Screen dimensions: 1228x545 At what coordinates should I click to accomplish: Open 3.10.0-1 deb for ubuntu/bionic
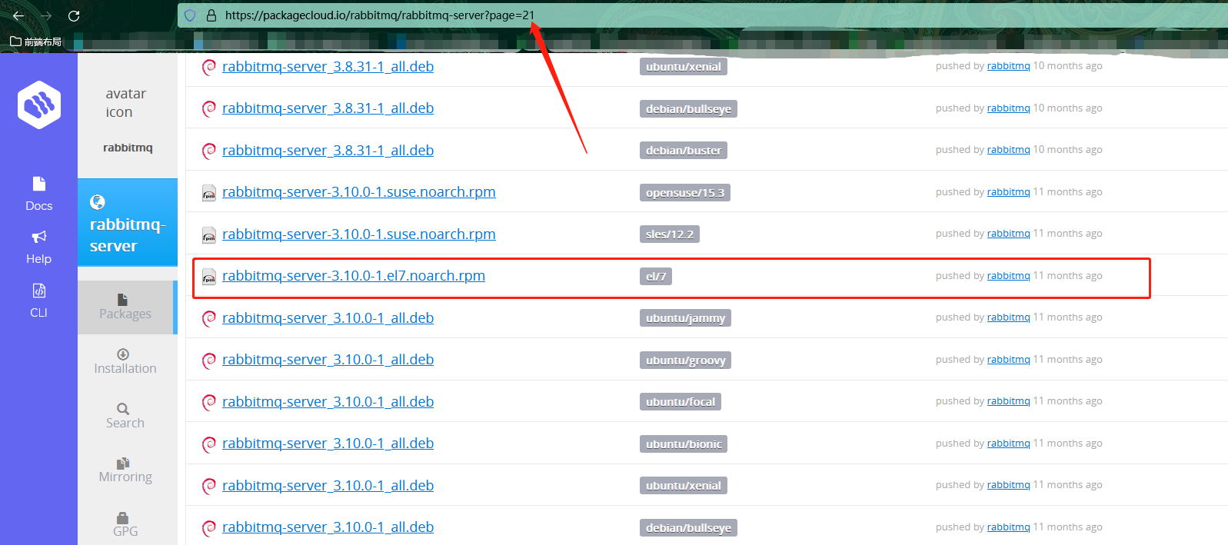point(328,444)
